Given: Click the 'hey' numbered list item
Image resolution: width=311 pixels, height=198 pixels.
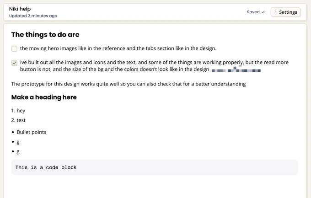Looking at the screenshot, I should [21, 111].
